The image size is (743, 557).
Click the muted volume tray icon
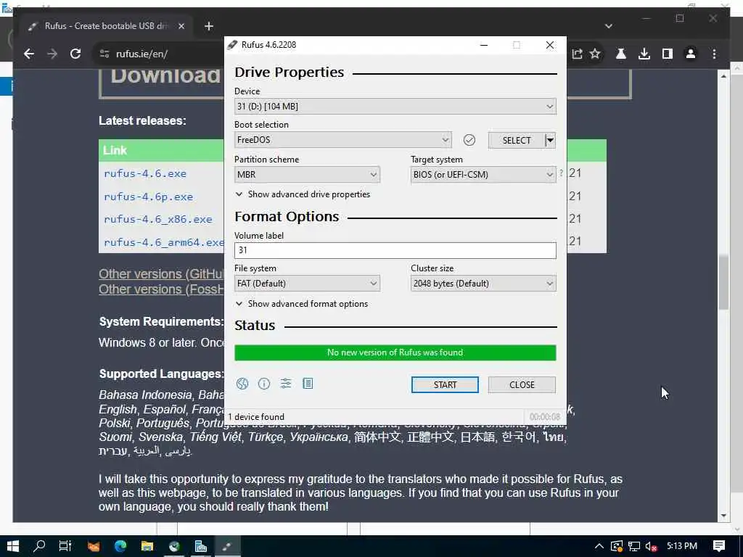point(652,546)
